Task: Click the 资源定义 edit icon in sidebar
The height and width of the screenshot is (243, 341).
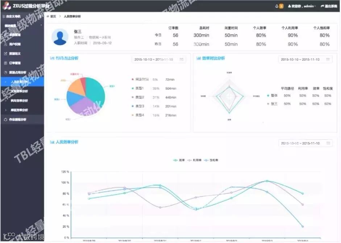Action: pos(6,54)
